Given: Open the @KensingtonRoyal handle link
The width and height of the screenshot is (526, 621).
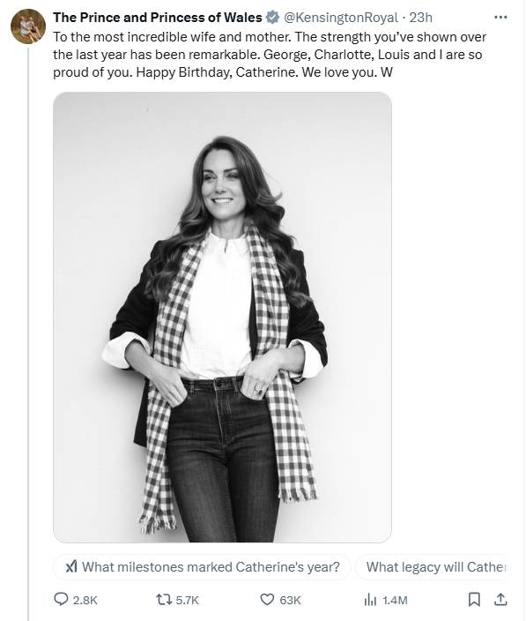Looking at the screenshot, I should (x=341, y=18).
